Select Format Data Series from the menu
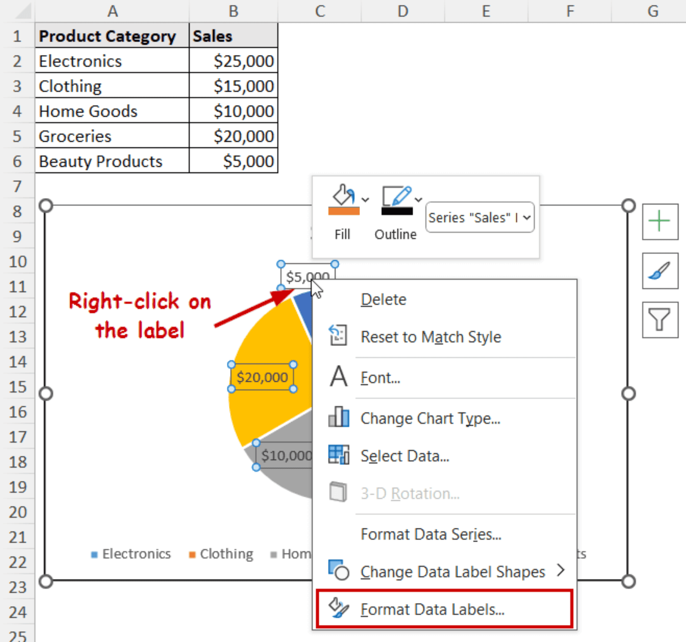Image resolution: width=686 pixels, height=642 pixels. tap(431, 534)
